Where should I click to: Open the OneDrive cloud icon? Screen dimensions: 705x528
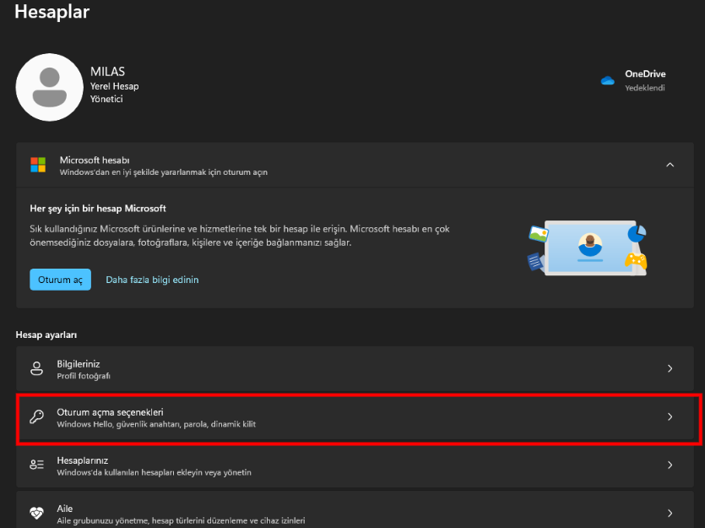pos(607,80)
